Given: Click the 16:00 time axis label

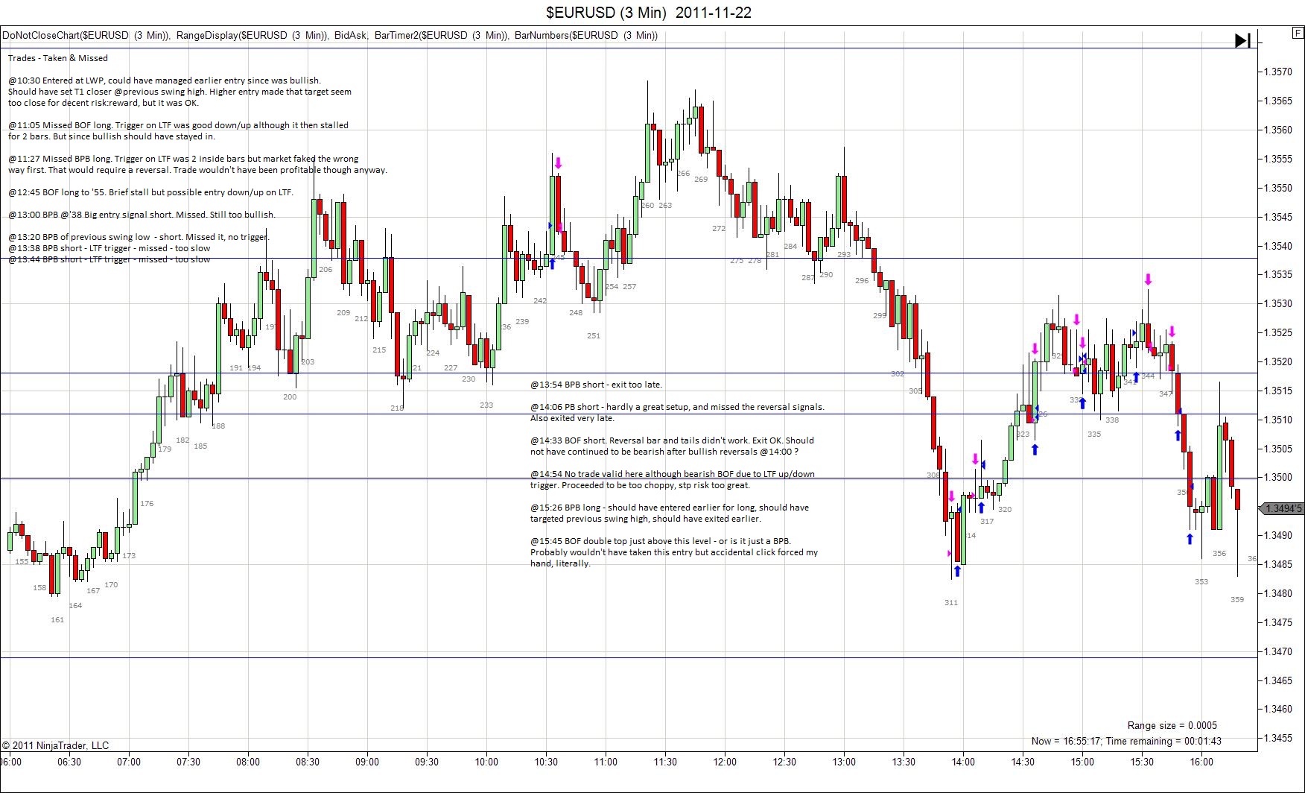Looking at the screenshot, I should [1201, 762].
